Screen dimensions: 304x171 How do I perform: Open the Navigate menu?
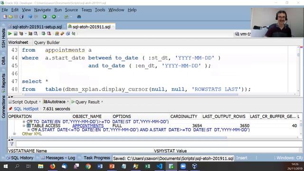point(42,10)
